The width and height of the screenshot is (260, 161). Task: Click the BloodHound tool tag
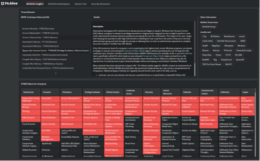click(x=229, y=36)
